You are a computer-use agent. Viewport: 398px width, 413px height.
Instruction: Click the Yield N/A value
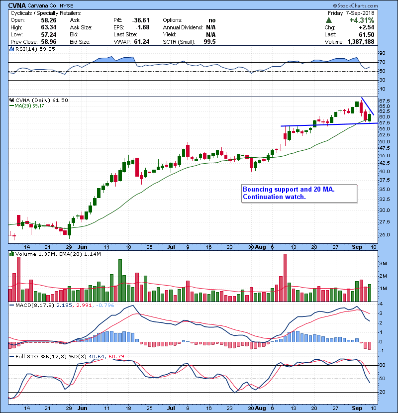(211, 34)
